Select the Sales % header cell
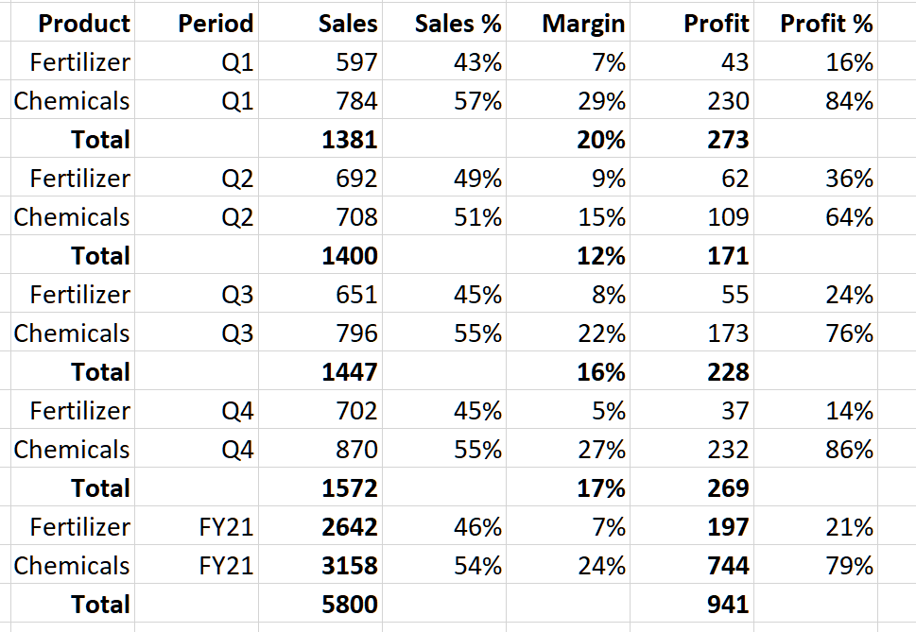Image resolution: width=916 pixels, height=632 pixels. click(458, 24)
